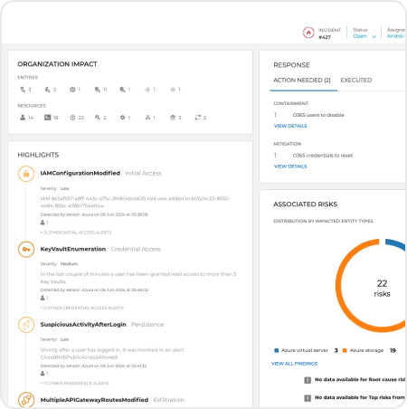Click the gear resource icon with count 1

pyautogui.click(x=123, y=118)
